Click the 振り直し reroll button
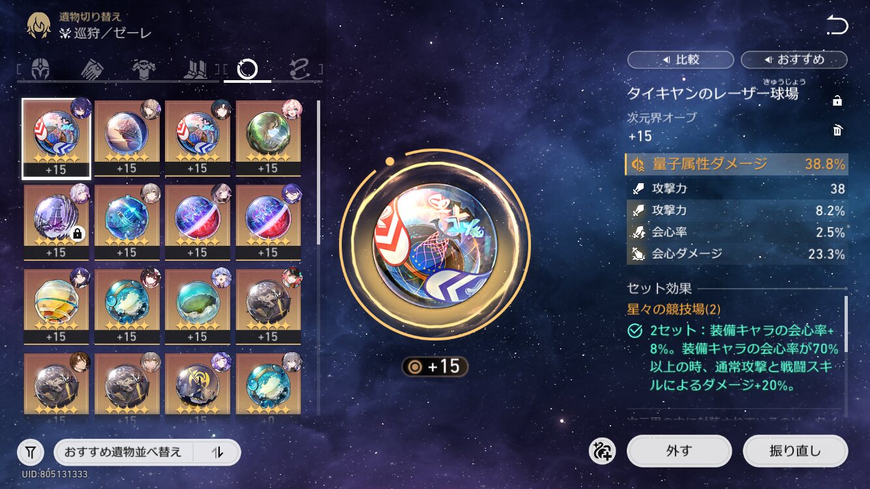 [795, 451]
